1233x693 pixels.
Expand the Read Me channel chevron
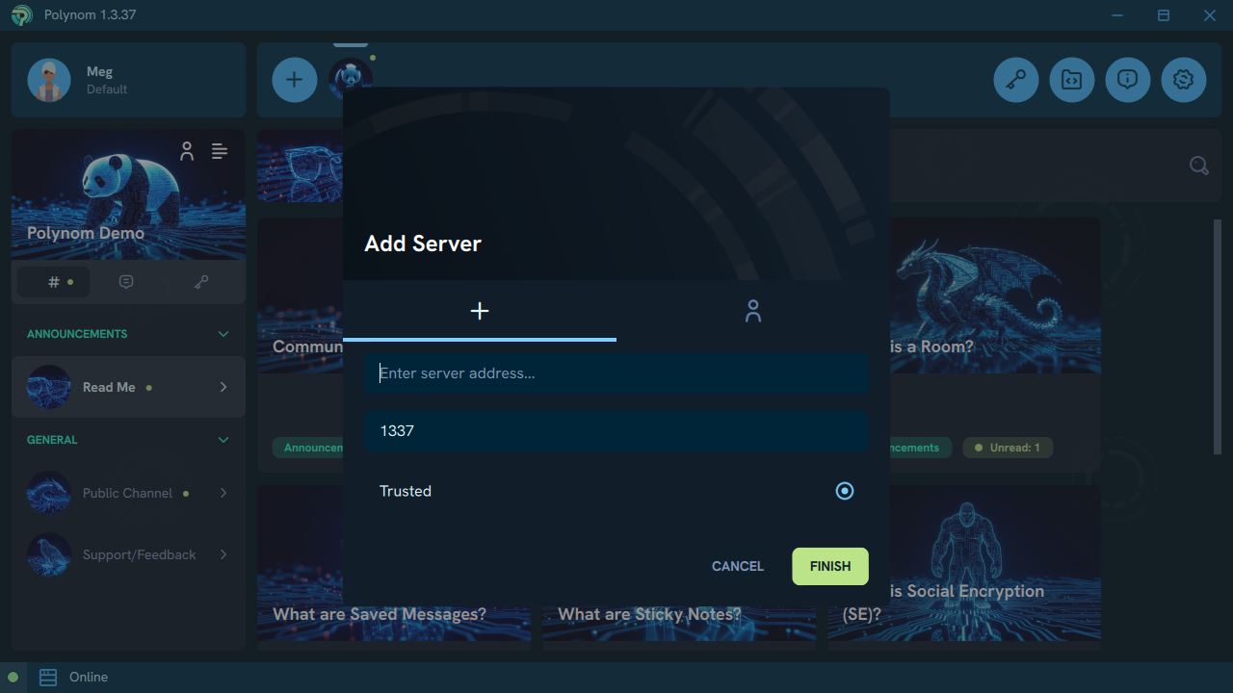click(x=223, y=387)
